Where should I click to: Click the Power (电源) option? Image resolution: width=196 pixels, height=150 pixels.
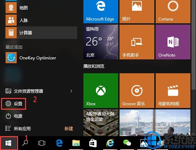coord(14,116)
